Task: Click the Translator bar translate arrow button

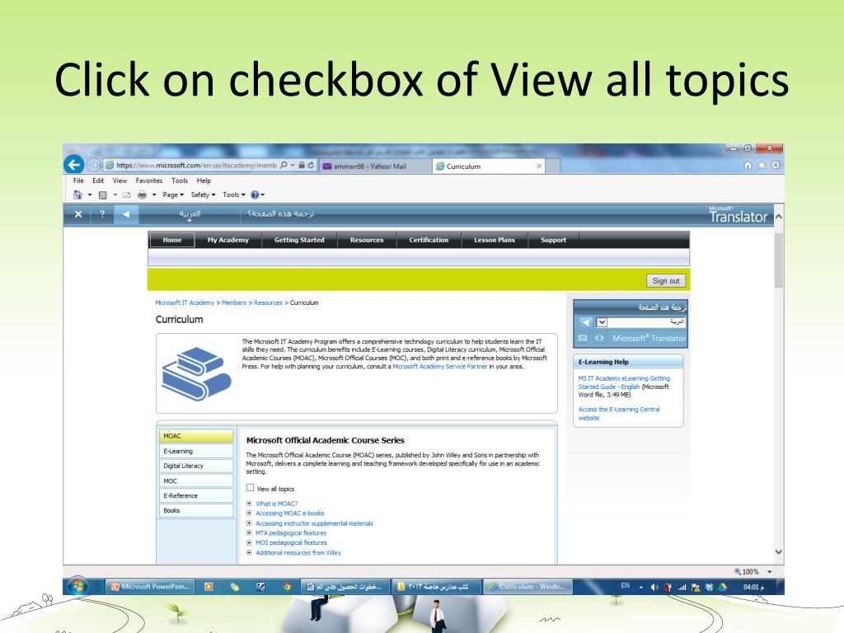Action: (126, 214)
